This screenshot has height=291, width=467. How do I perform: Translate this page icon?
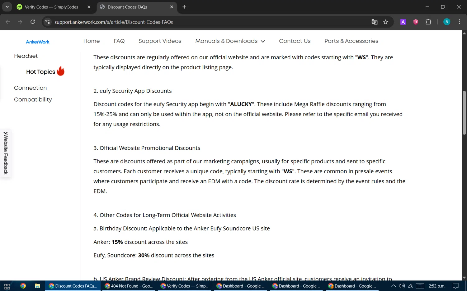tap(375, 22)
